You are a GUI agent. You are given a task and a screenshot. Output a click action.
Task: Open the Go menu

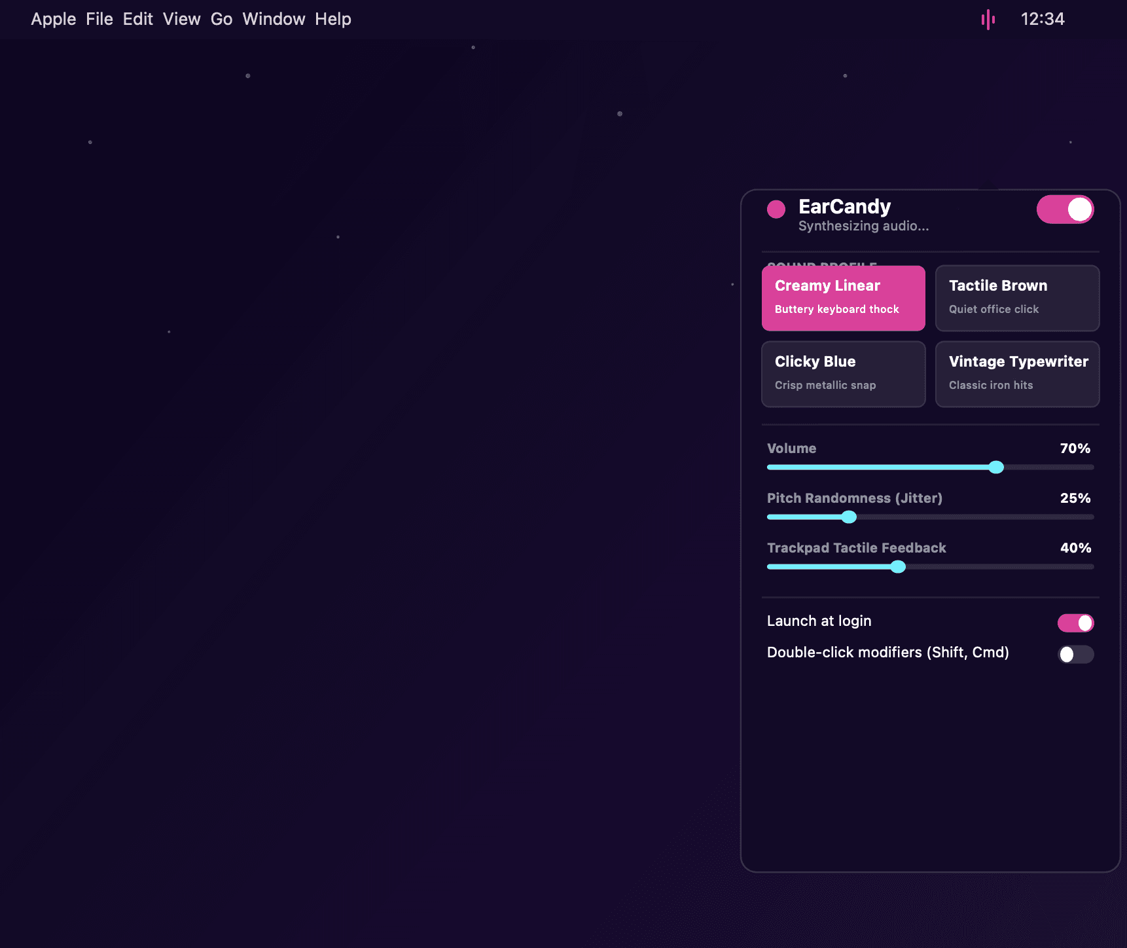tap(221, 19)
